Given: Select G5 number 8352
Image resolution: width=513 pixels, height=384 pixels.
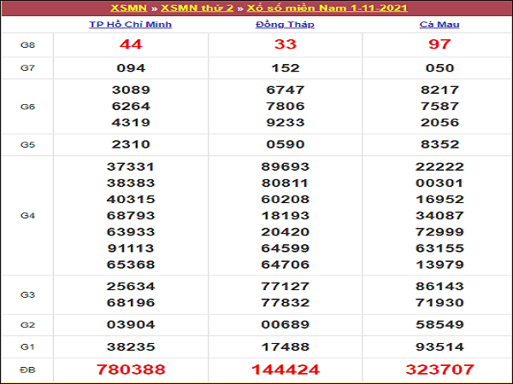Looking at the screenshot, I should point(439,144).
